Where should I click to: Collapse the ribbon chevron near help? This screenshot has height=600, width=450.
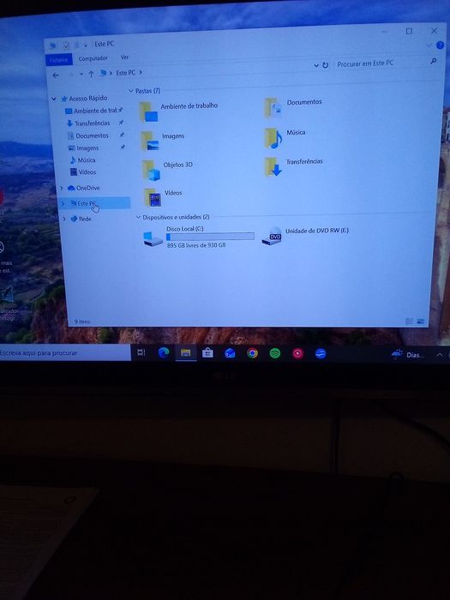coord(429,45)
